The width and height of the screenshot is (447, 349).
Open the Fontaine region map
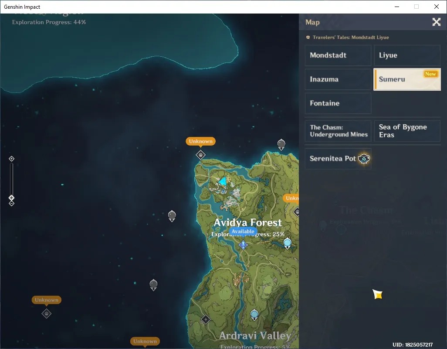(338, 103)
